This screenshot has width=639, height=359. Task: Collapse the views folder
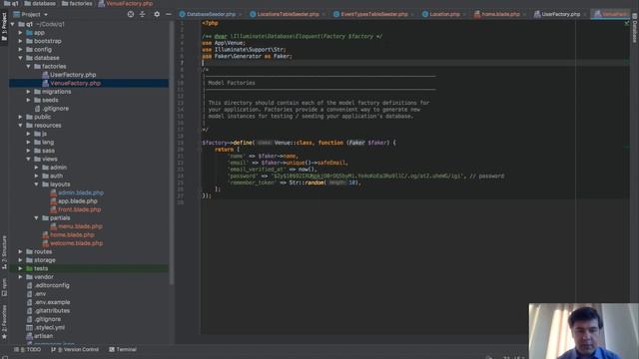pos(29,159)
